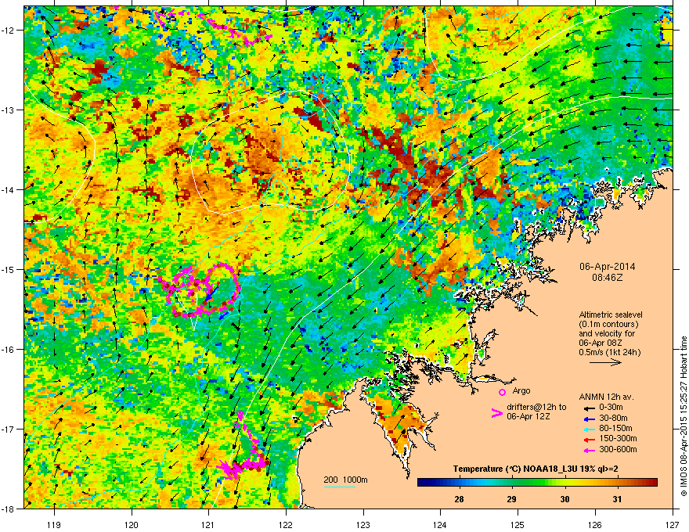Select the black 0-30m arrow legend symbol
Image resolution: width=689 pixels, height=532 pixels.
tap(589, 408)
